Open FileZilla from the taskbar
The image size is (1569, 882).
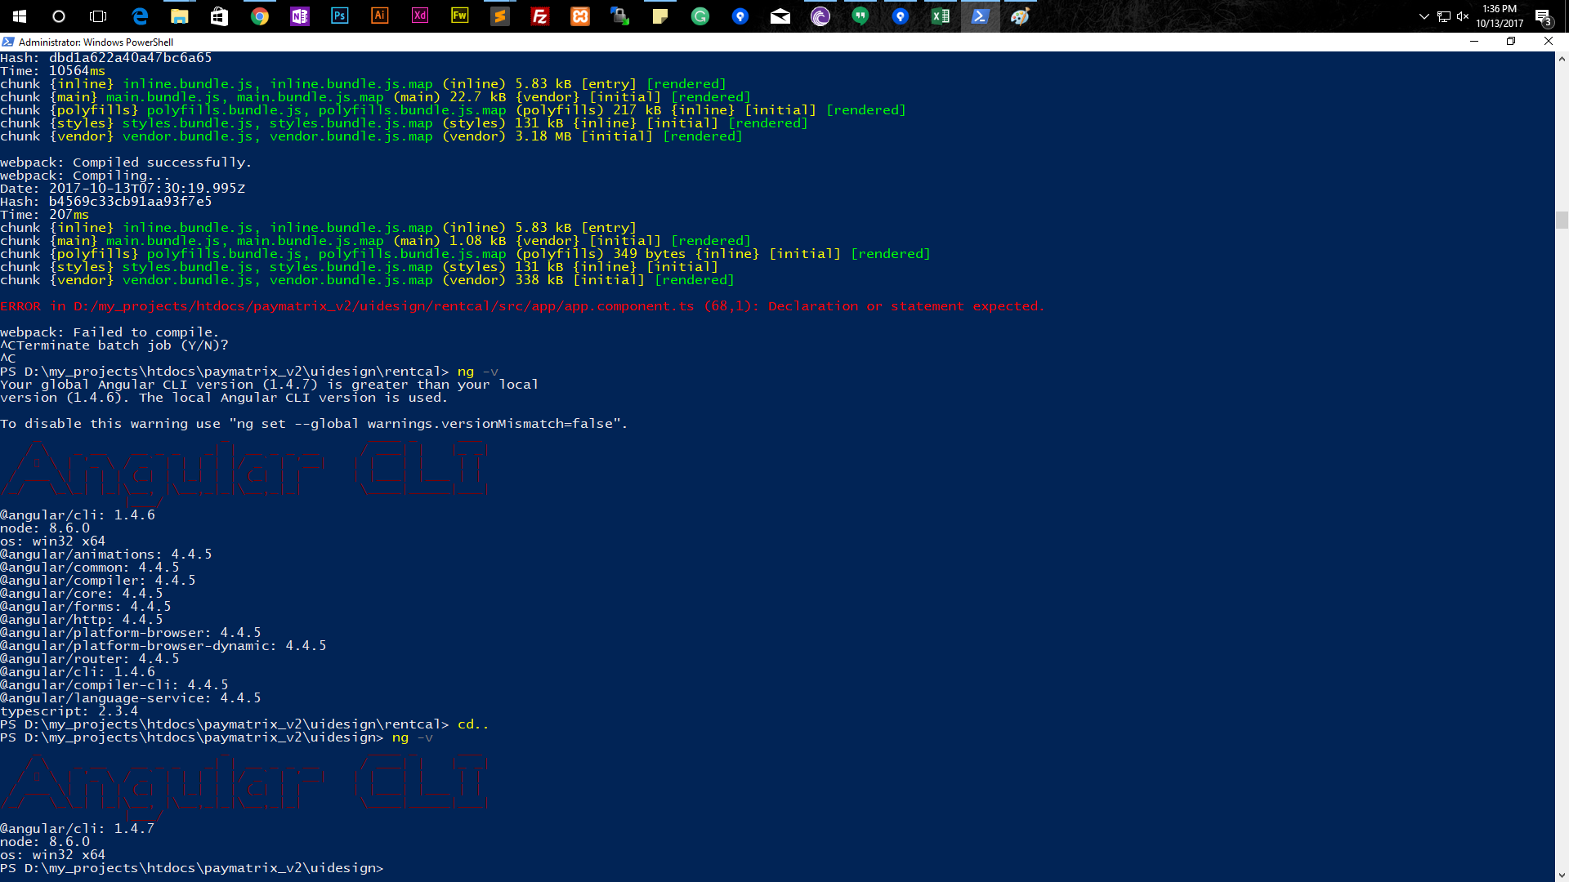click(540, 16)
